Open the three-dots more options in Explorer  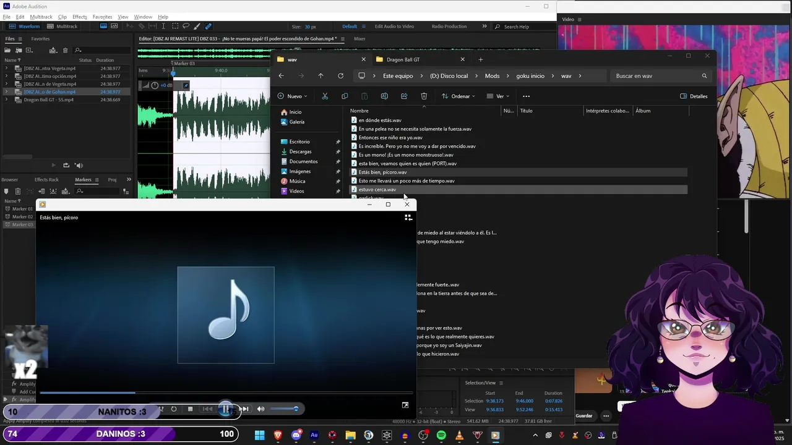[x=526, y=96]
